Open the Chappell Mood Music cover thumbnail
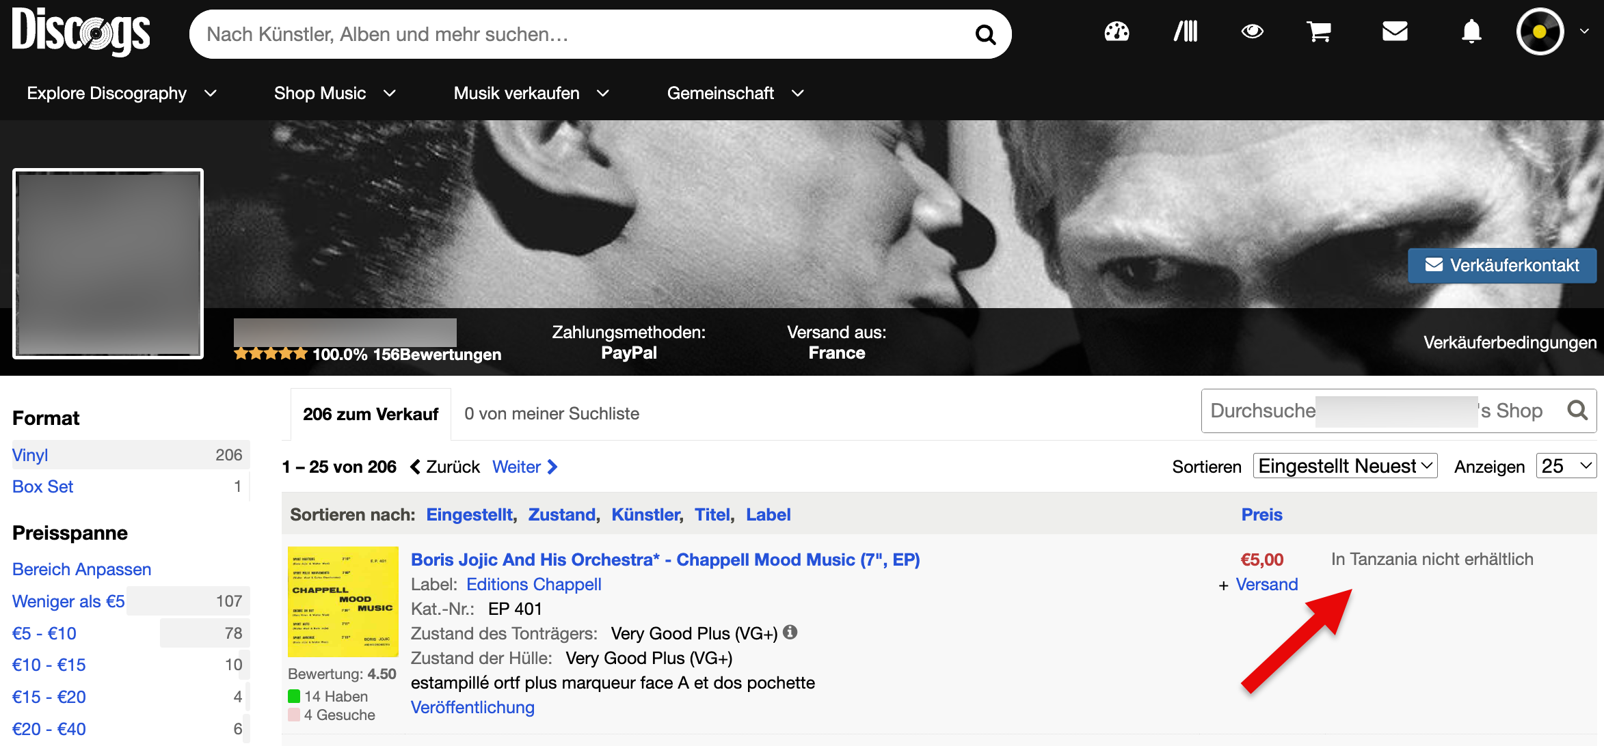Image resolution: width=1604 pixels, height=746 pixels. 343,601
